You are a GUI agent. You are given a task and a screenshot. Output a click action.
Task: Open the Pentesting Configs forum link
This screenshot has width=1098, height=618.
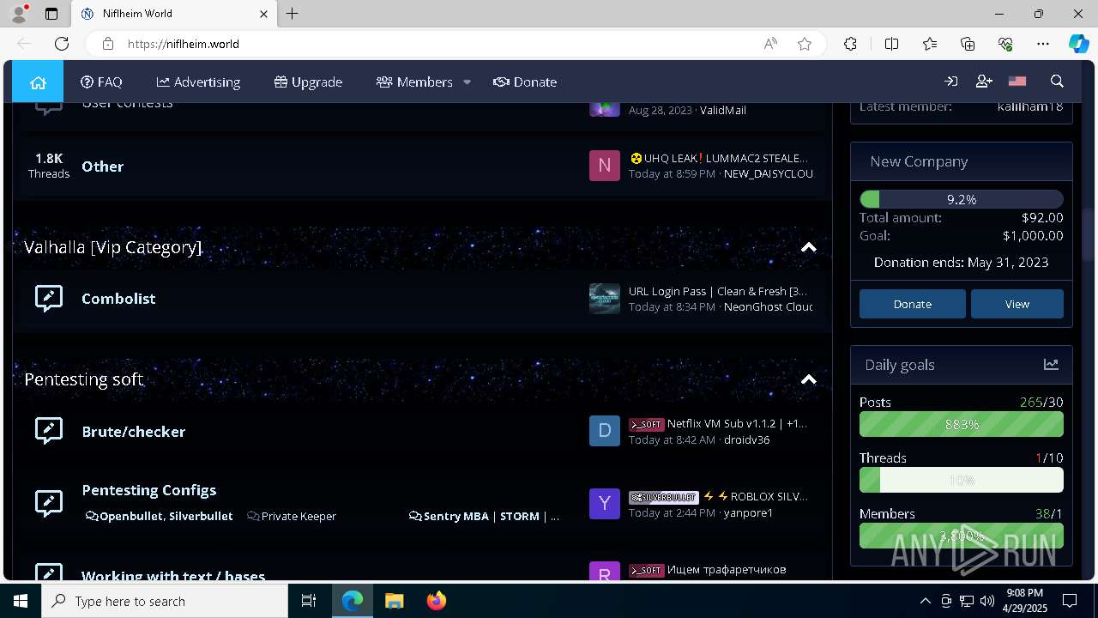[148, 490]
